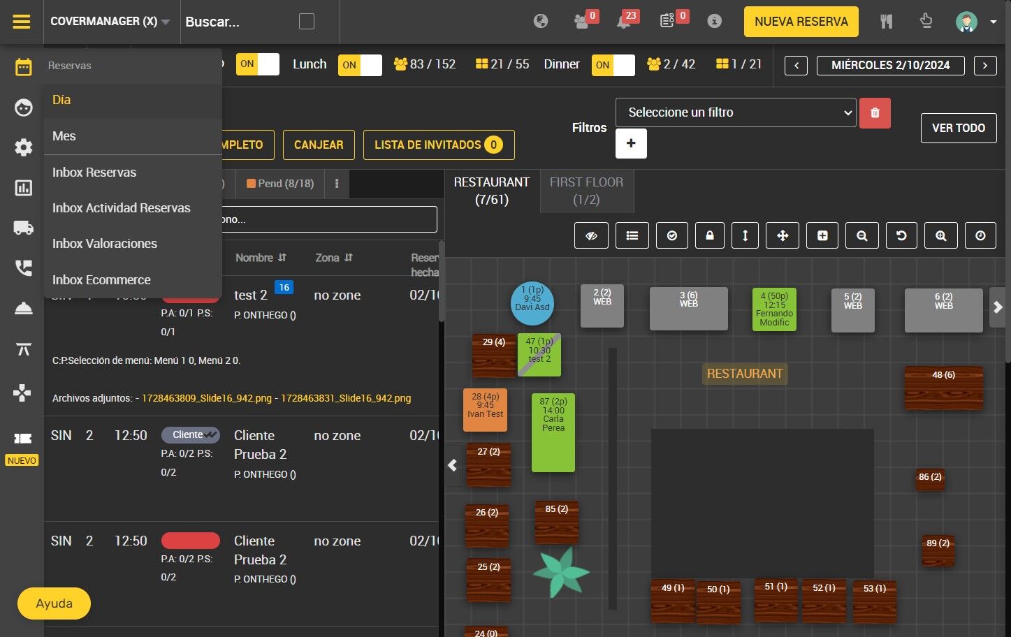Toggle the Dinner ON switch

[613, 65]
